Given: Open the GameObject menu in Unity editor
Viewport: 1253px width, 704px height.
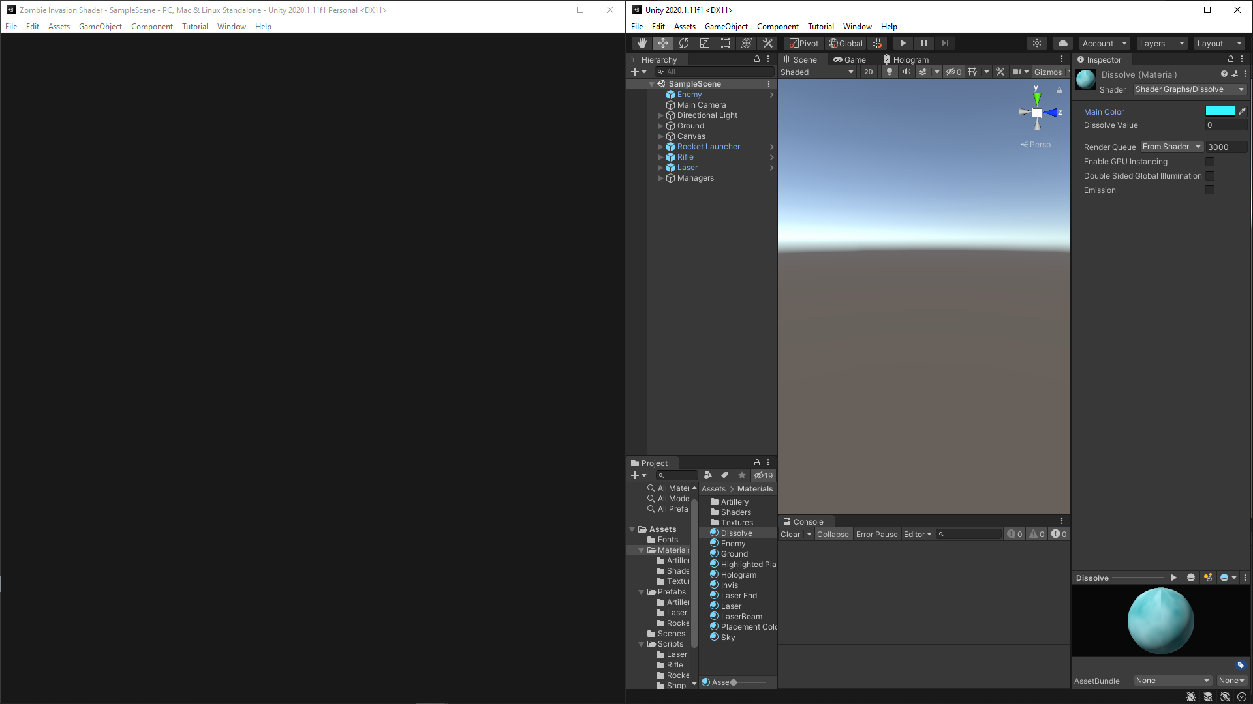Looking at the screenshot, I should pos(726,27).
